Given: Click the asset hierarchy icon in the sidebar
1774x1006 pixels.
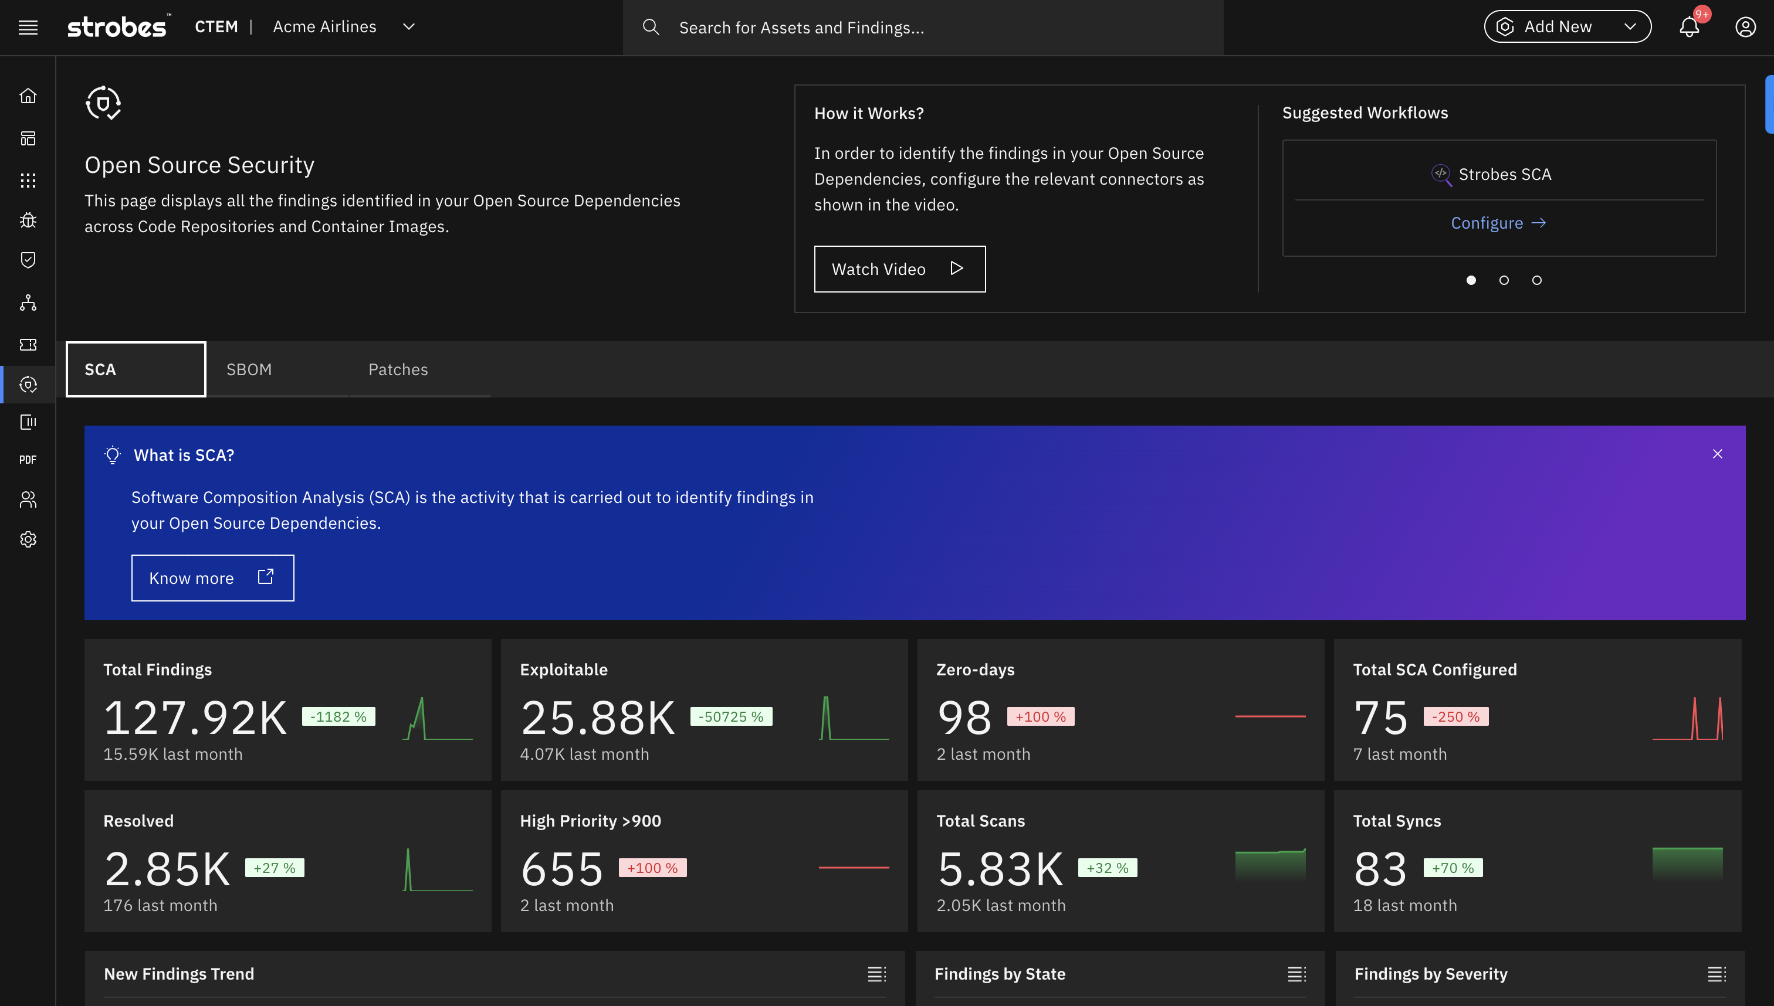Looking at the screenshot, I should pos(28,303).
